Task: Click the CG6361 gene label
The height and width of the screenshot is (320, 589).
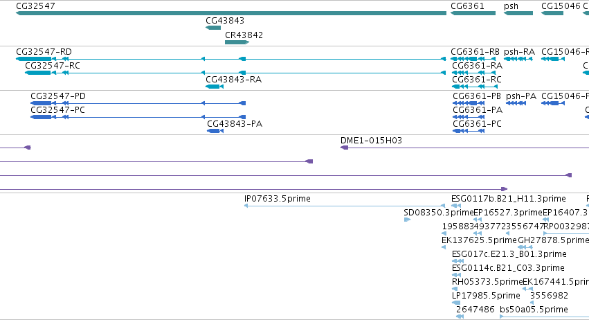Action: pyautogui.click(x=467, y=6)
